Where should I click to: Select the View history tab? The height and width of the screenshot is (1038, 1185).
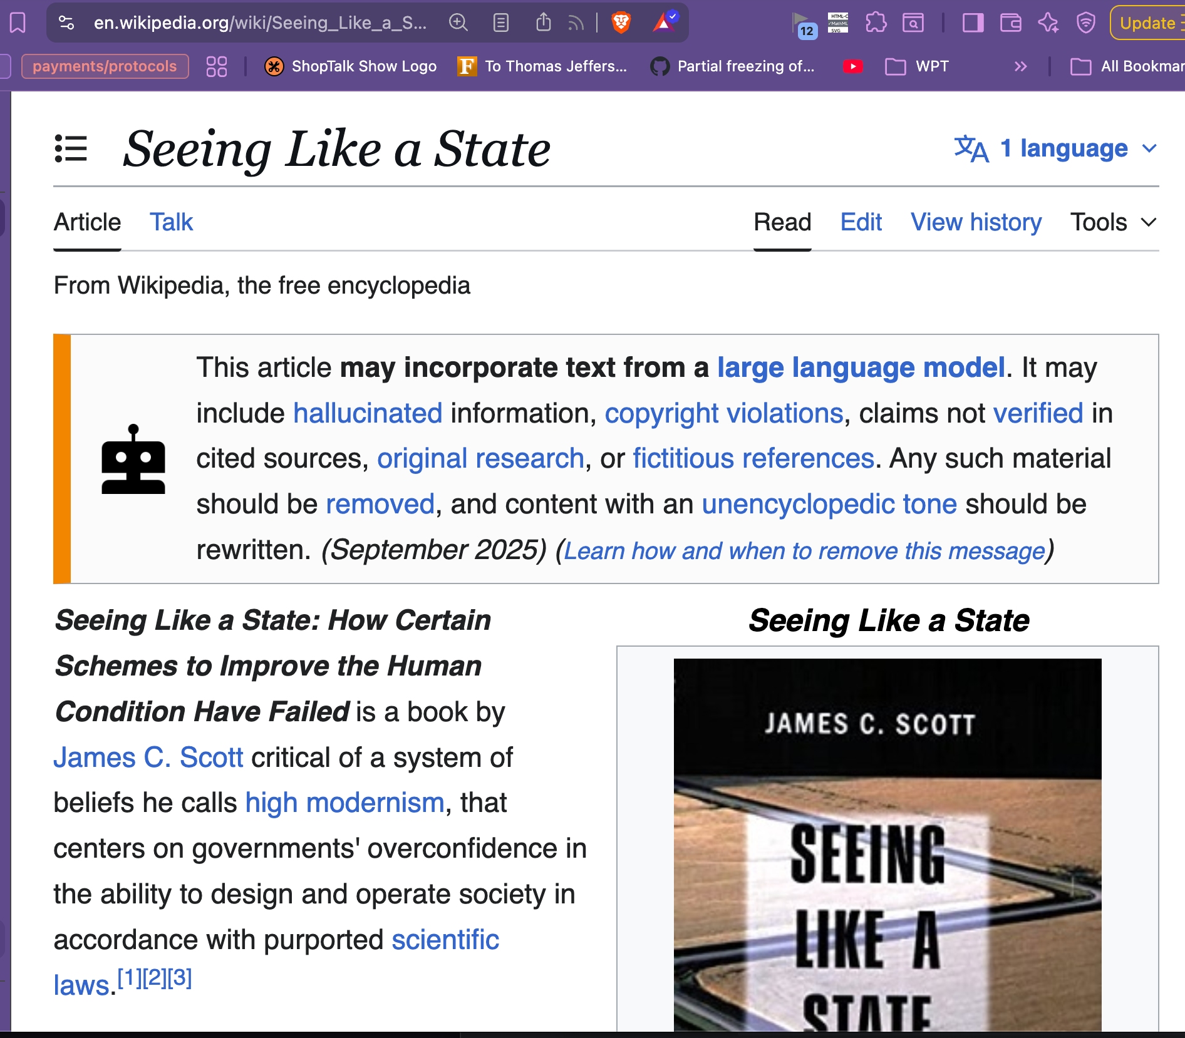coord(976,222)
